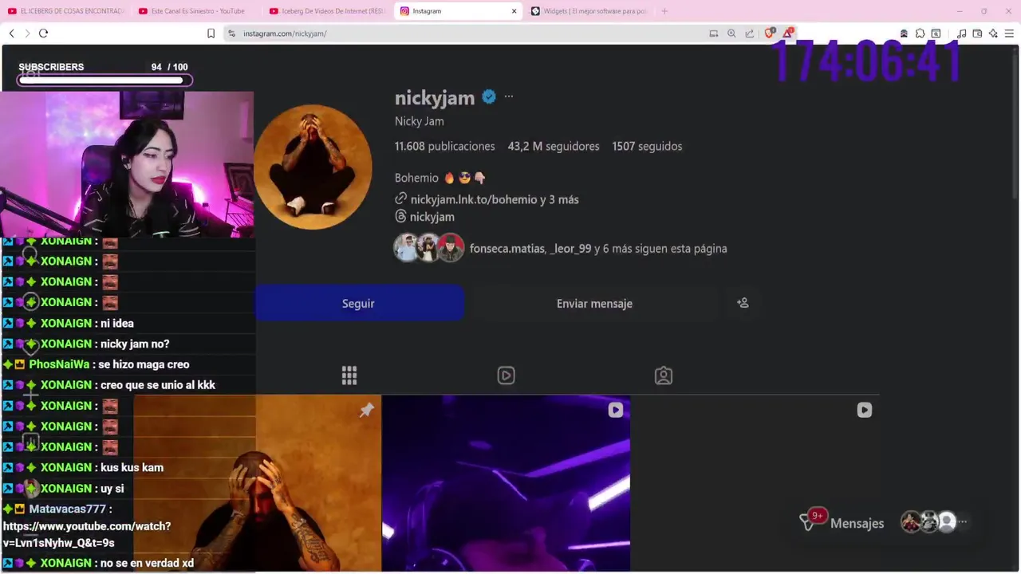This screenshot has width=1021, height=574.
Task: Click the 'Nicky Jam' display name text
Action: pyautogui.click(x=420, y=121)
